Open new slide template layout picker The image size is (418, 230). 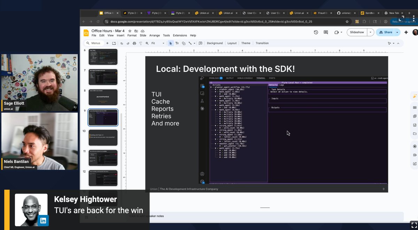[114, 43]
